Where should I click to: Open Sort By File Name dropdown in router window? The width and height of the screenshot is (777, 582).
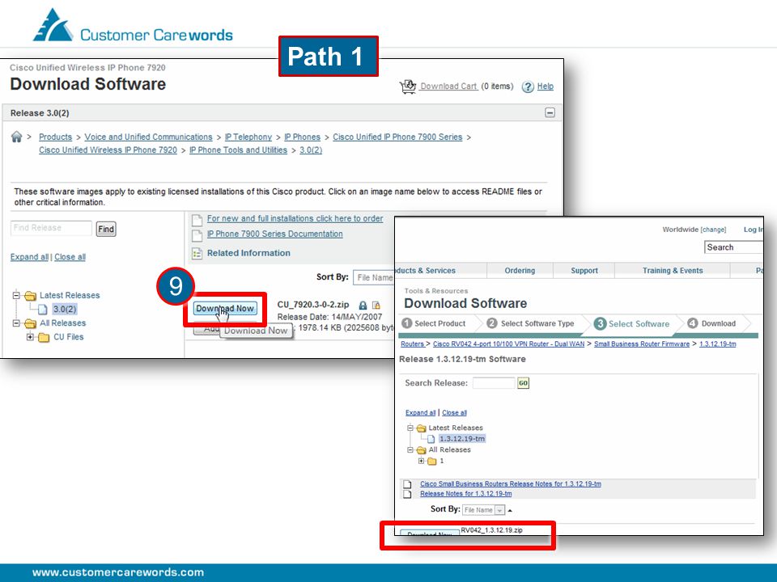coord(484,510)
